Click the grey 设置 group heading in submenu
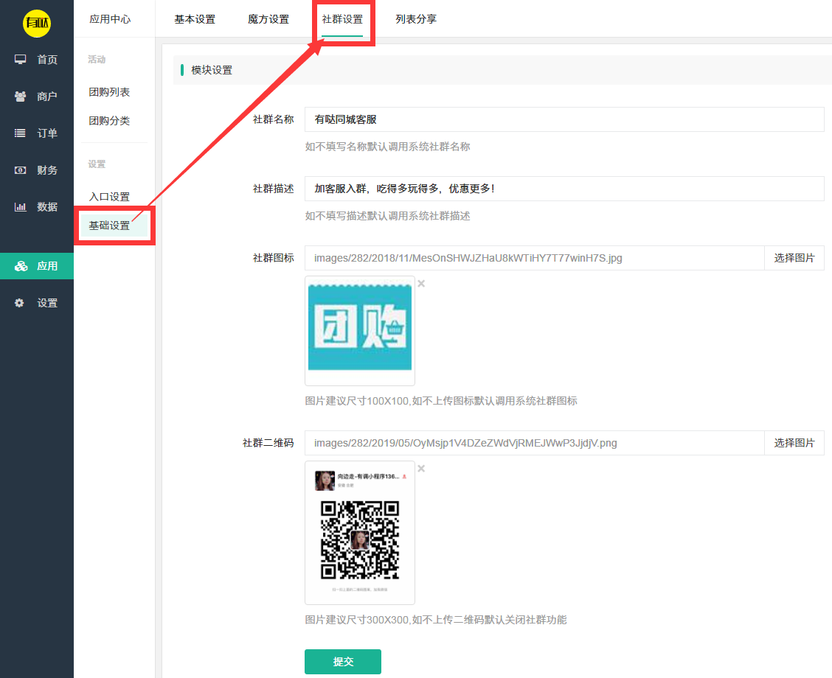The width and height of the screenshot is (832, 678). tap(97, 164)
